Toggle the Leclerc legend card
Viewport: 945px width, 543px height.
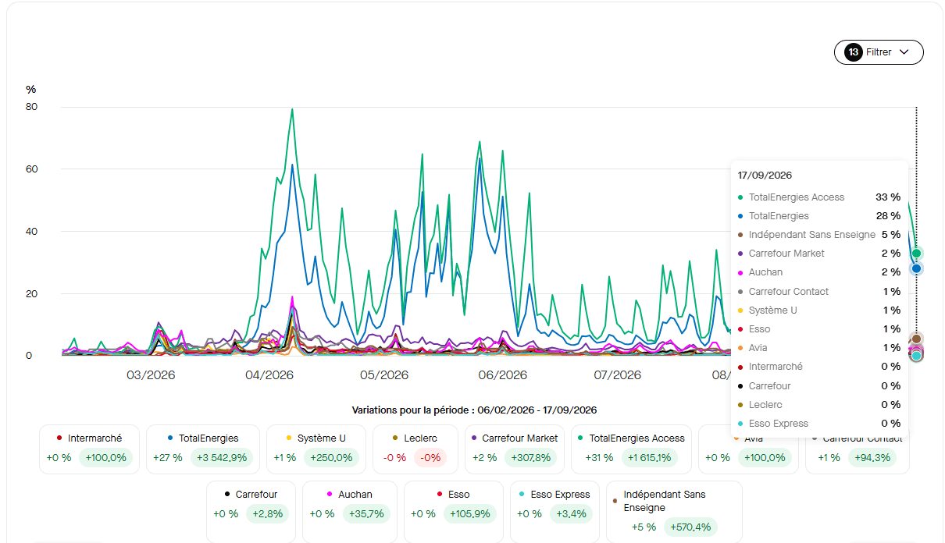(415, 449)
